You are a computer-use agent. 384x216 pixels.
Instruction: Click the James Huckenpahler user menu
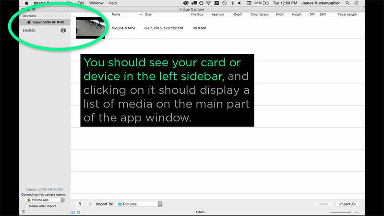pyautogui.click(x=321, y=3)
